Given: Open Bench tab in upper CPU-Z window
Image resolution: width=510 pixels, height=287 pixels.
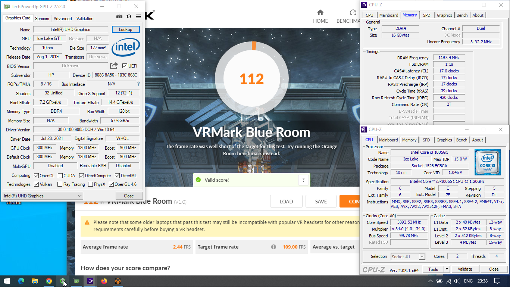Looking at the screenshot, I should tap(462, 15).
